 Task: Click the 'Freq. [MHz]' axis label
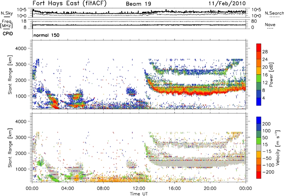[7, 24]
